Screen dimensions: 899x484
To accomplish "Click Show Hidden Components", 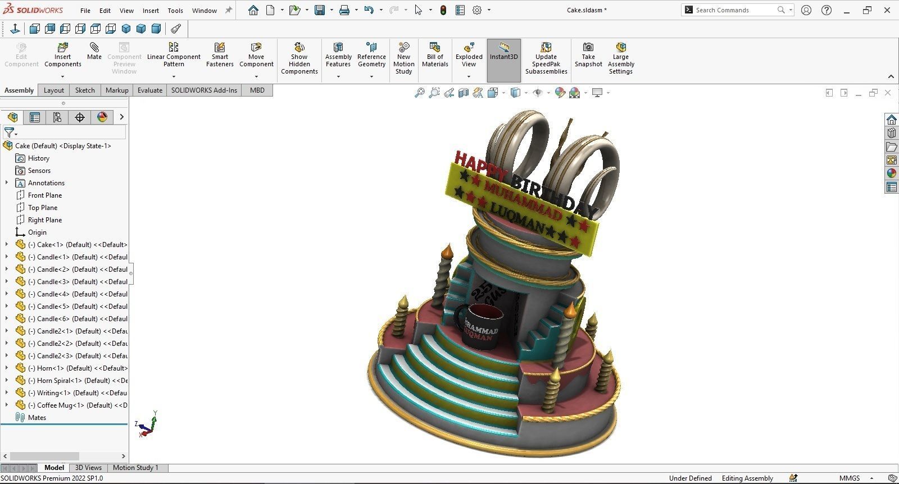I will [299, 58].
